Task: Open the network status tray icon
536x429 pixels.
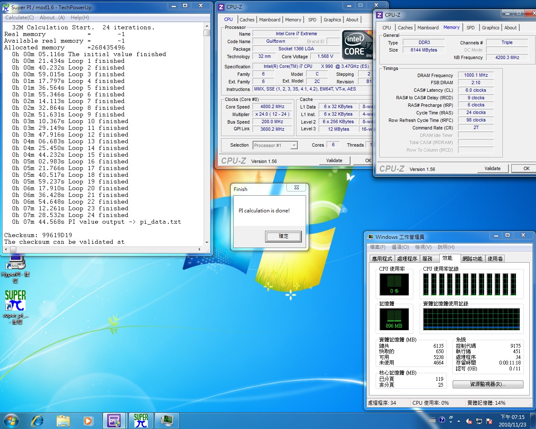Action: pyautogui.click(x=479, y=421)
